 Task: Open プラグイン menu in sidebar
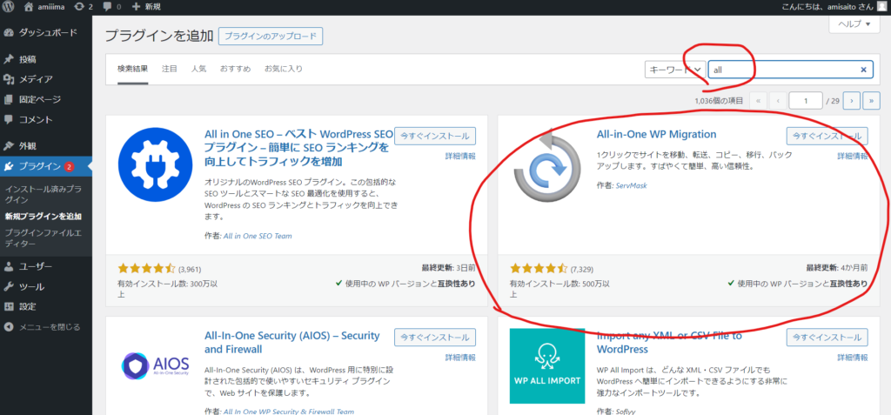tap(46, 166)
